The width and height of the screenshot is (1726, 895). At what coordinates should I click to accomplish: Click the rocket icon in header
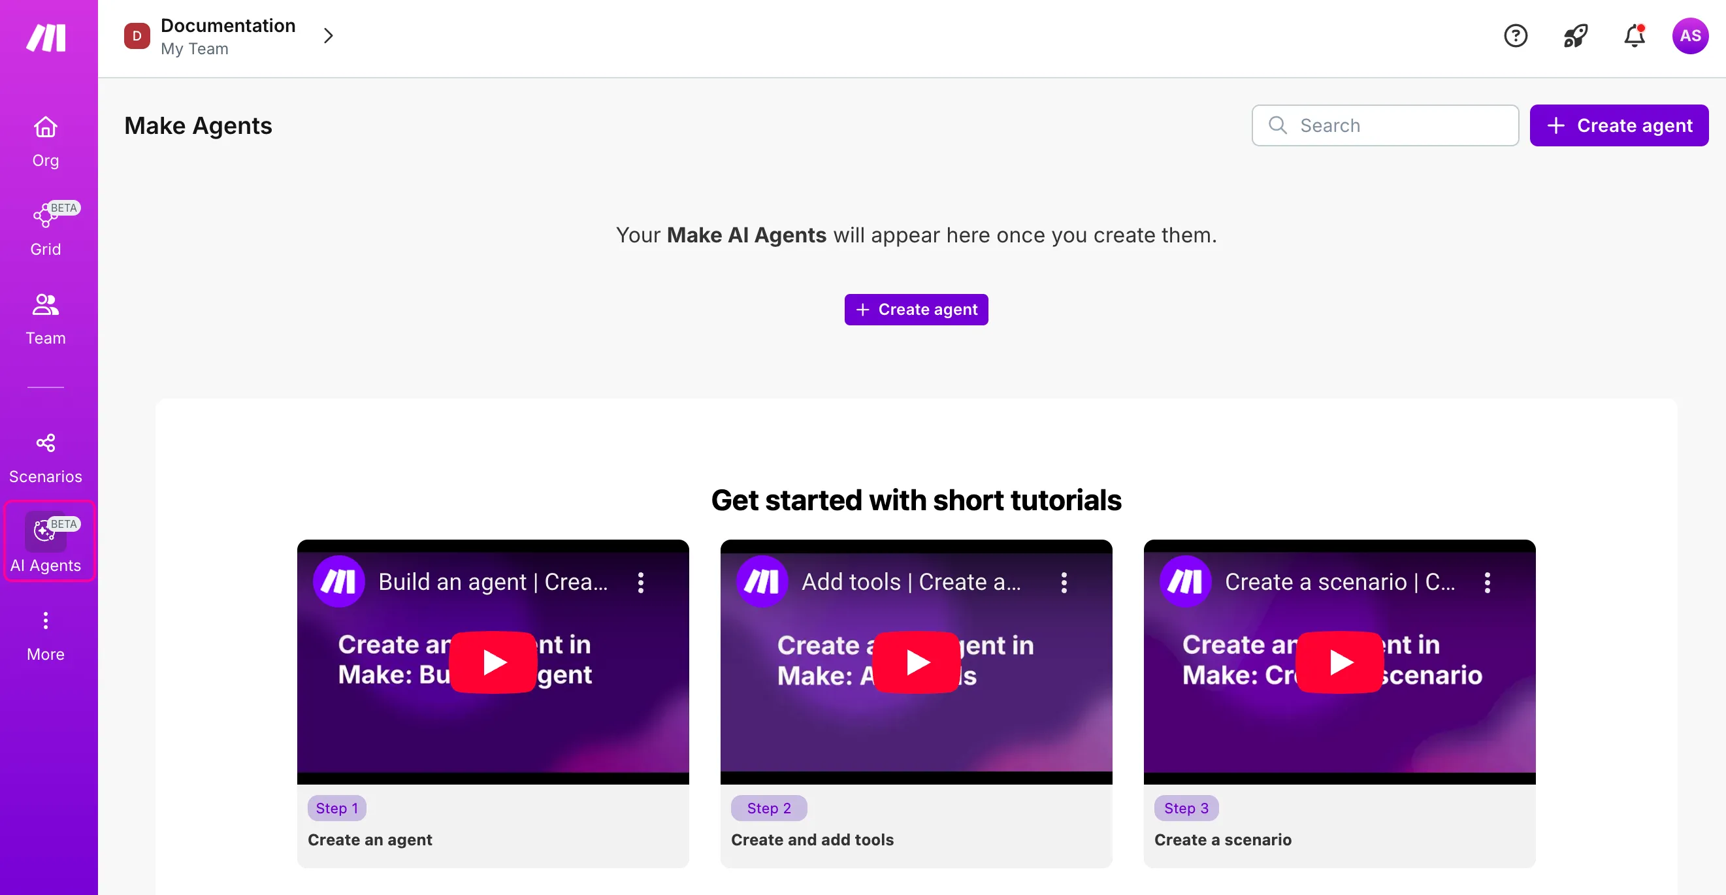(1575, 35)
